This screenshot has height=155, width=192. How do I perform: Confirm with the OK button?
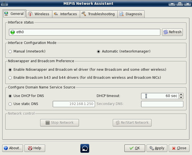pyautogui.click(x=135, y=148)
